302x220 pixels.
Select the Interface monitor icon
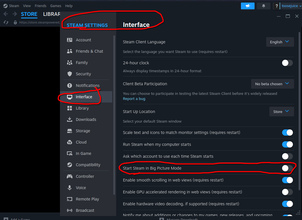(x=70, y=97)
